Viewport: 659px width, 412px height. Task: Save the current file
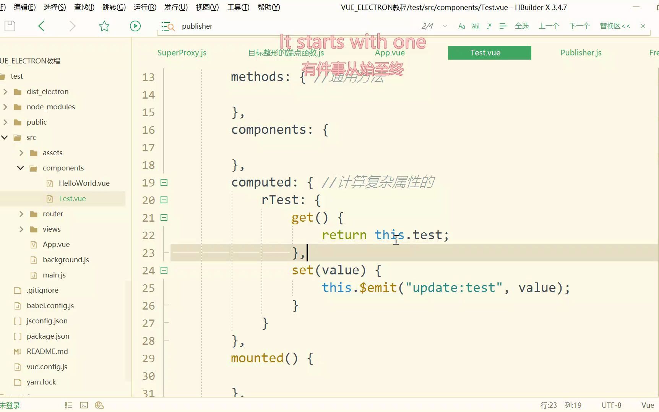(10, 26)
